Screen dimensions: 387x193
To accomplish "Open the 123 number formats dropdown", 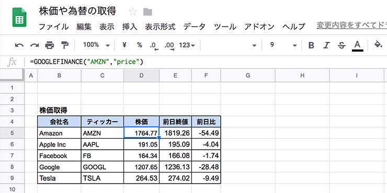I will (187, 45).
